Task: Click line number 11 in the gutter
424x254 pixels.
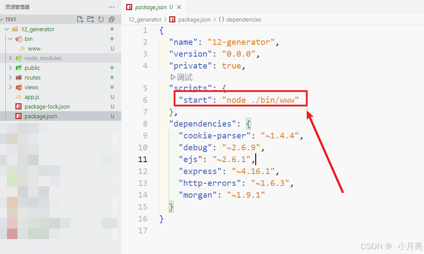Action: (143, 160)
